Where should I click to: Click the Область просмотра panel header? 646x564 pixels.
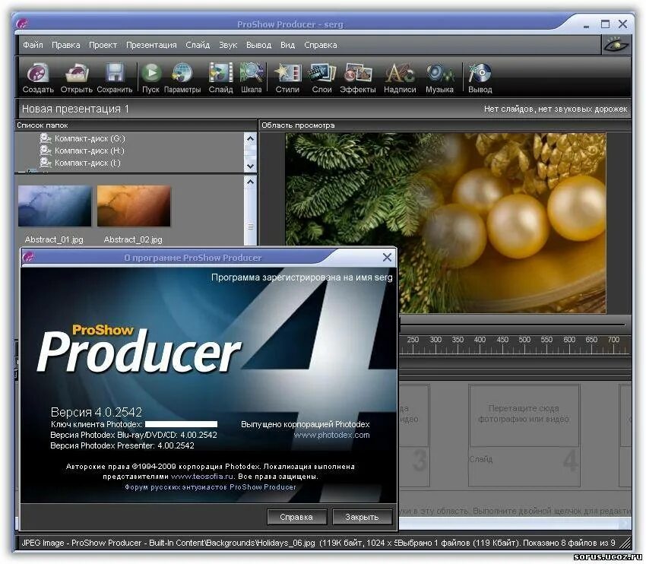click(x=445, y=125)
